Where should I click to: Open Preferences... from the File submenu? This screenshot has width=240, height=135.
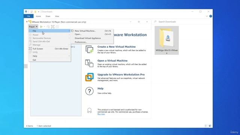92,42
